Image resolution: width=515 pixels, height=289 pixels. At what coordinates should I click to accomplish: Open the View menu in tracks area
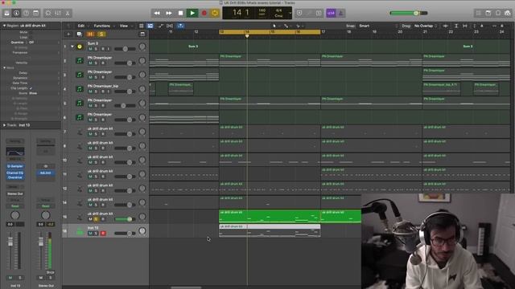pos(124,26)
